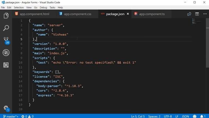Open the Selection menu
Image resolution: width=209 pixels, height=118 pixels.
(19, 8)
